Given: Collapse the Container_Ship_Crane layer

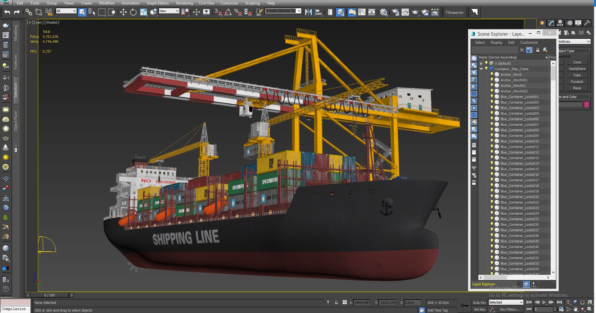Looking at the screenshot, I should (x=481, y=69).
